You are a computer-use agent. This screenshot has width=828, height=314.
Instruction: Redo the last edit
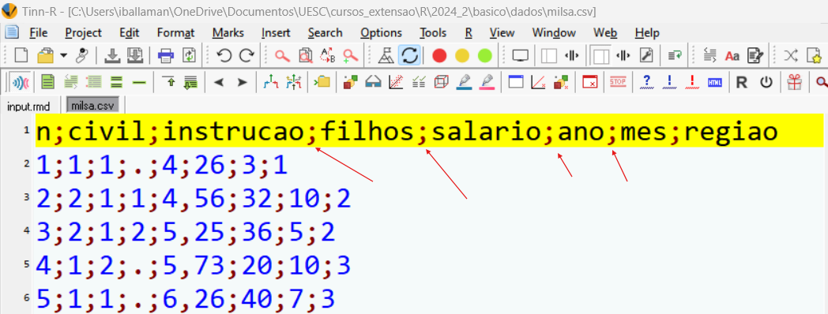[247, 55]
